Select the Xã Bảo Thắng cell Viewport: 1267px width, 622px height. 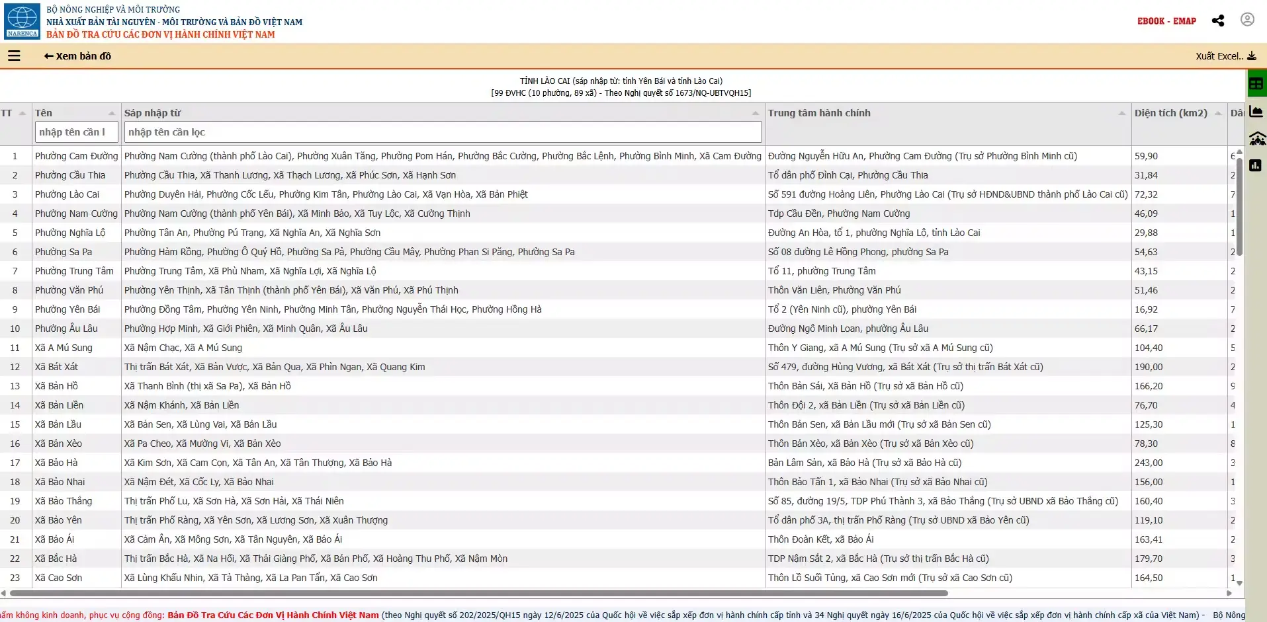64,501
